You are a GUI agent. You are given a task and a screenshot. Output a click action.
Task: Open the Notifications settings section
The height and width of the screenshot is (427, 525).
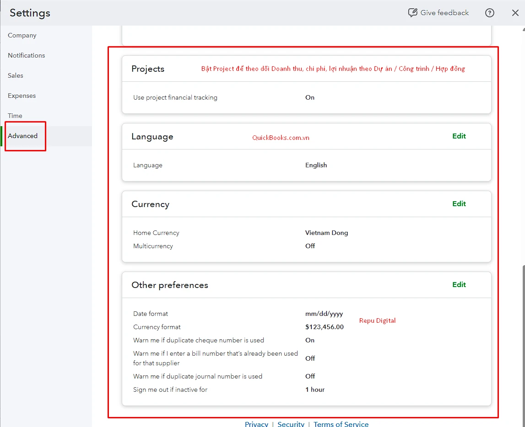point(26,55)
